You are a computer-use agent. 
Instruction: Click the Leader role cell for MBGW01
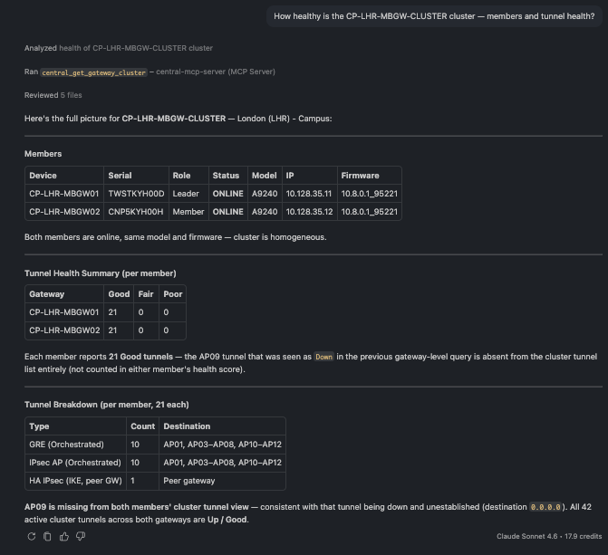[188, 194]
